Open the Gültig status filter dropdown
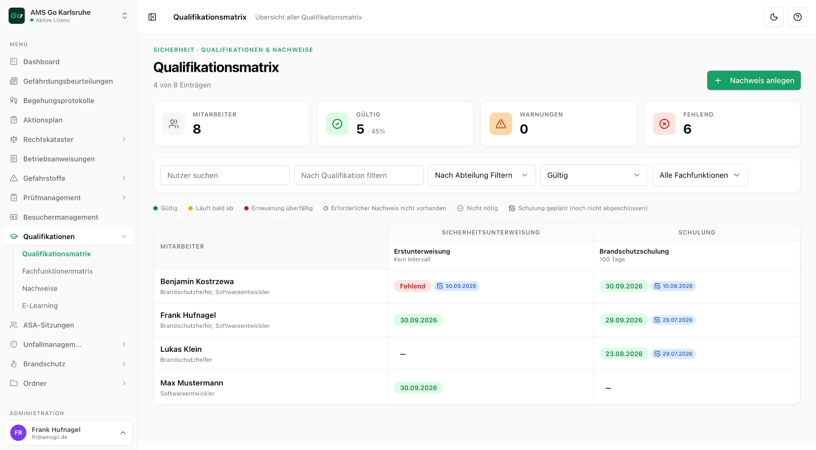The height and width of the screenshot is (450, 816). pos(594,175)
